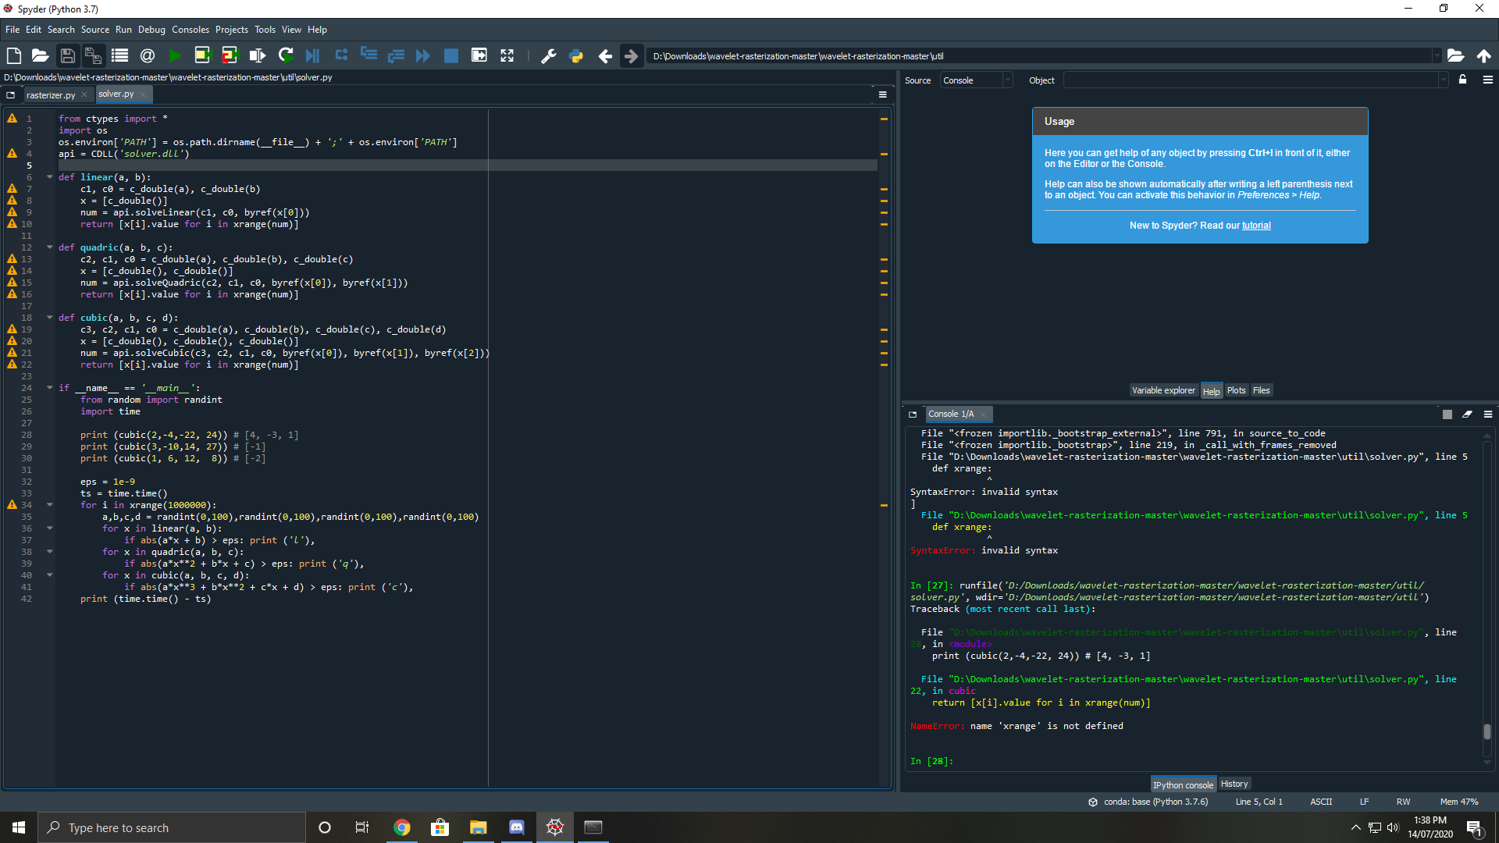The width and height of the screenshot is (1499, 843).
Task: Open the PYTHONPATH manager (Python icon)
Action: [x=576, y=55]
